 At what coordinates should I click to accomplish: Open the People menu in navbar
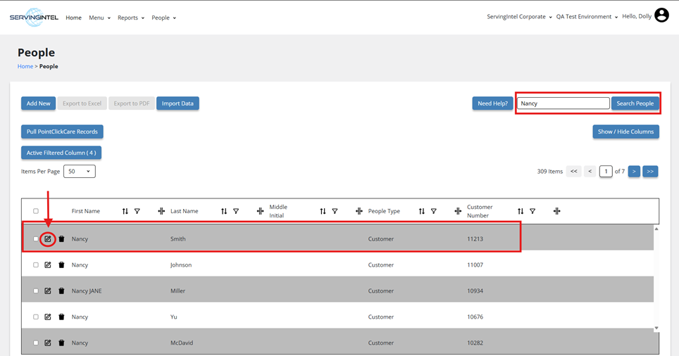tap(163, 18)
